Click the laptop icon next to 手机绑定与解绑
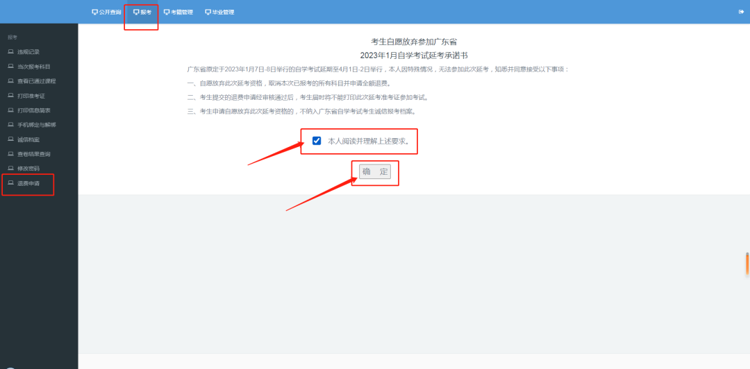This screenshot has width=750, height=369. (x=10, y=125)
